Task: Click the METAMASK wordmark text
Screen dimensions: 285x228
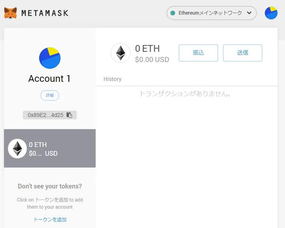Action: 45,13
